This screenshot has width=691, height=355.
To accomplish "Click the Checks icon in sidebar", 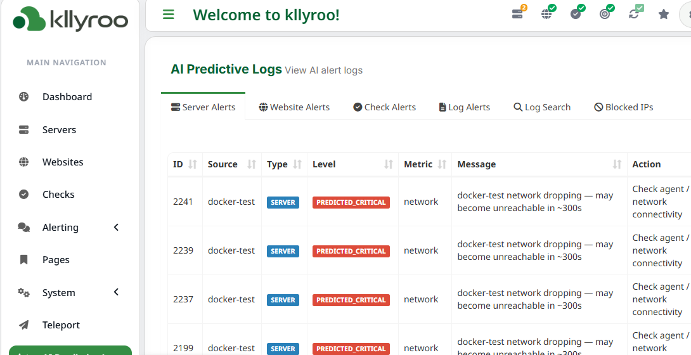I will (24, 194).
